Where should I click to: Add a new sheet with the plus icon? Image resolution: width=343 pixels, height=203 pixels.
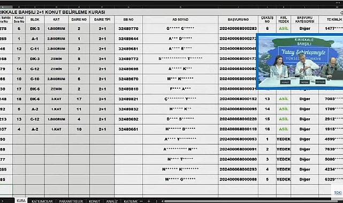tap(149, 201)
